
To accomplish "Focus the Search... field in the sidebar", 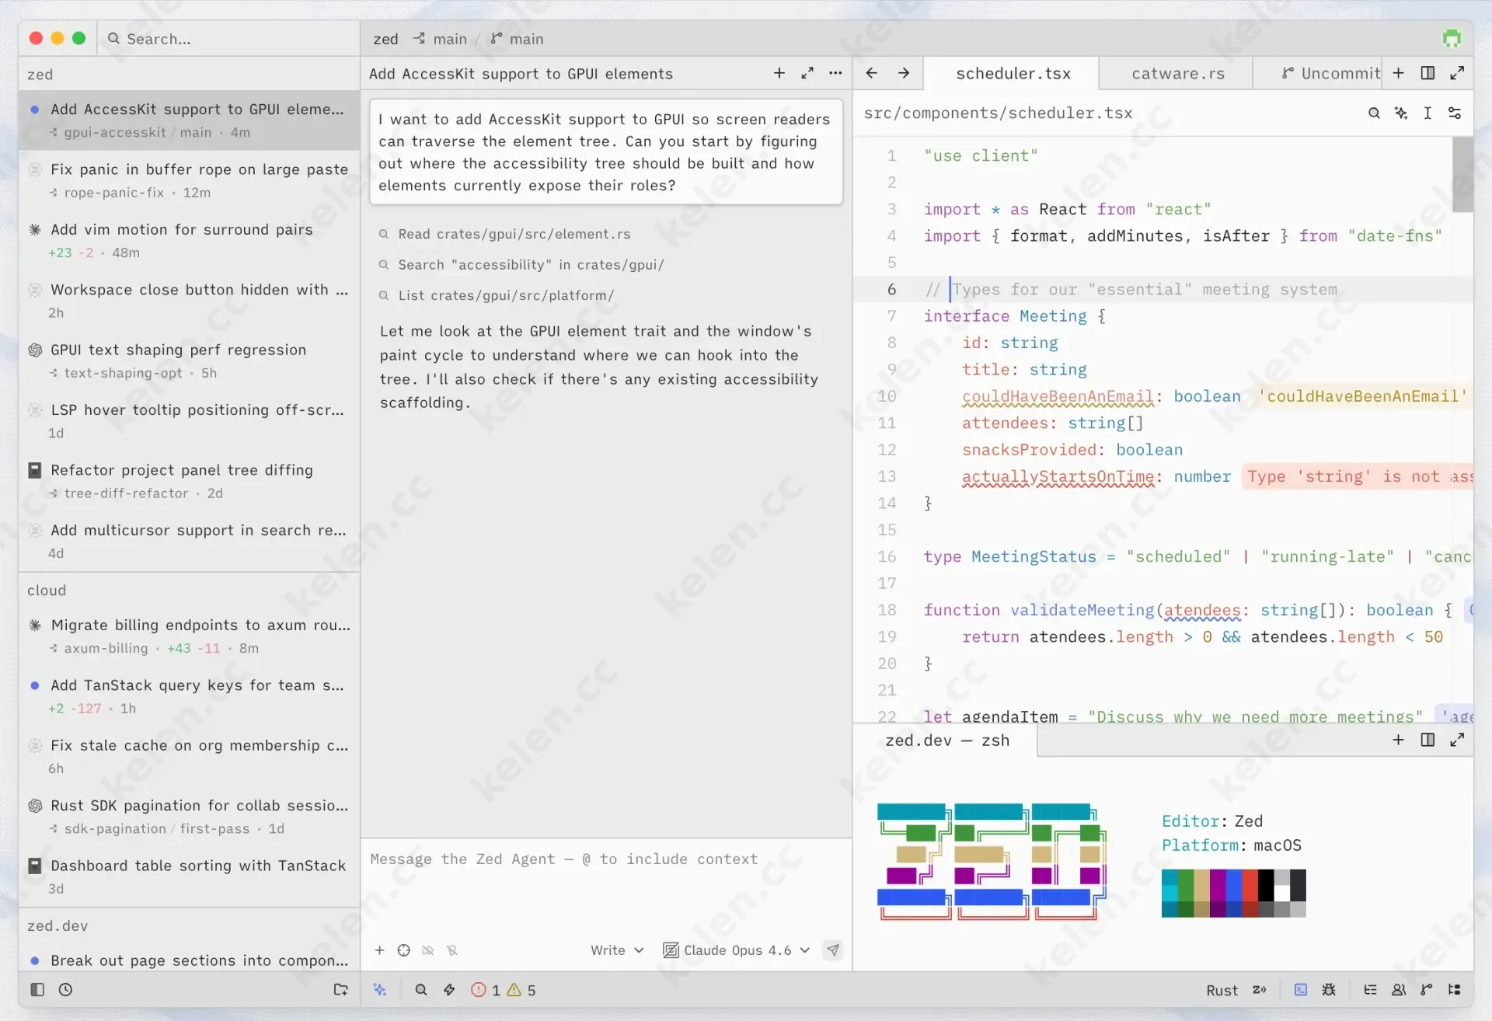I will coord(229,39).
